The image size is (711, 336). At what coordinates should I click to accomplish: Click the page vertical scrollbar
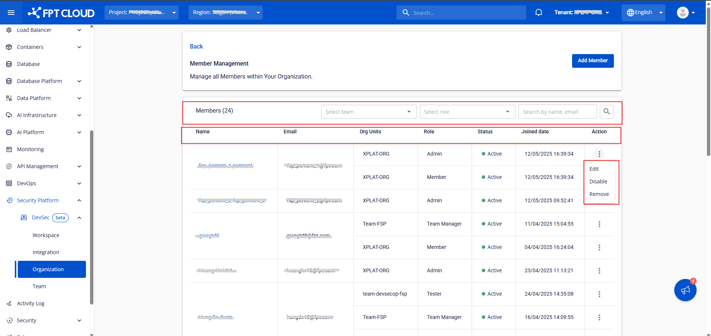coord(708,81)
